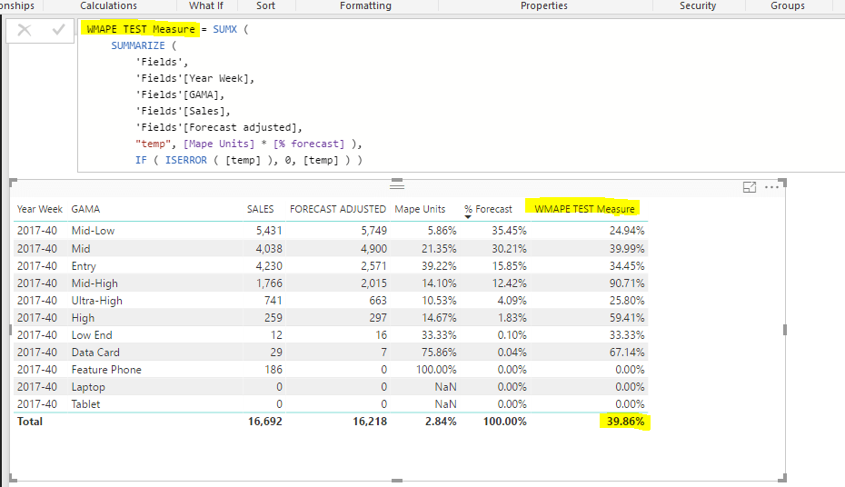Select the Data Card GAMA cell
Viewport: 845px width, 487px height.
(x=95, y=353)
